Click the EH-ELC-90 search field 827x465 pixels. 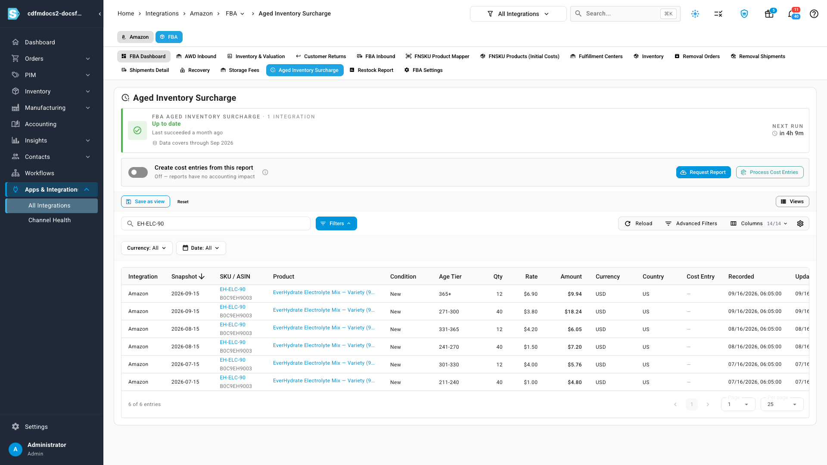click(x=216, y=223)
